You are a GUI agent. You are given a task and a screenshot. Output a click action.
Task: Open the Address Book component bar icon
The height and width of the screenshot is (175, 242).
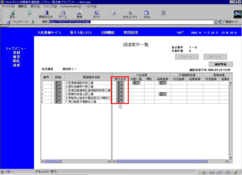[228, 172]
